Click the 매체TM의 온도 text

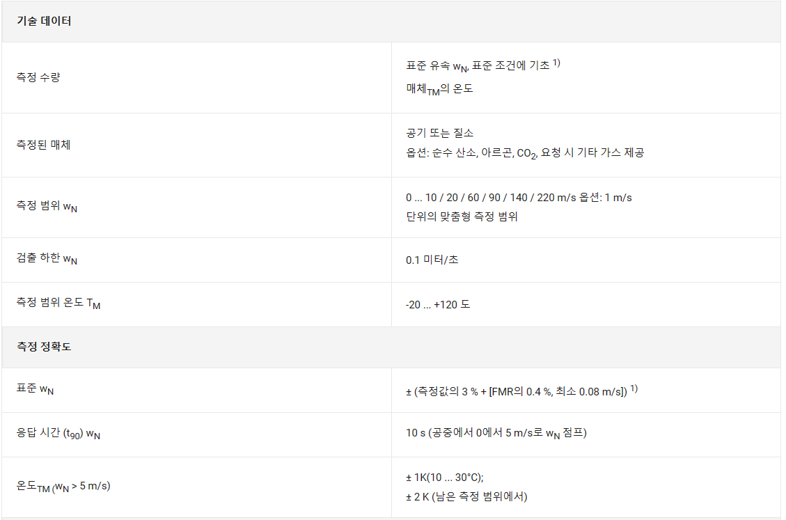point(439,89)
